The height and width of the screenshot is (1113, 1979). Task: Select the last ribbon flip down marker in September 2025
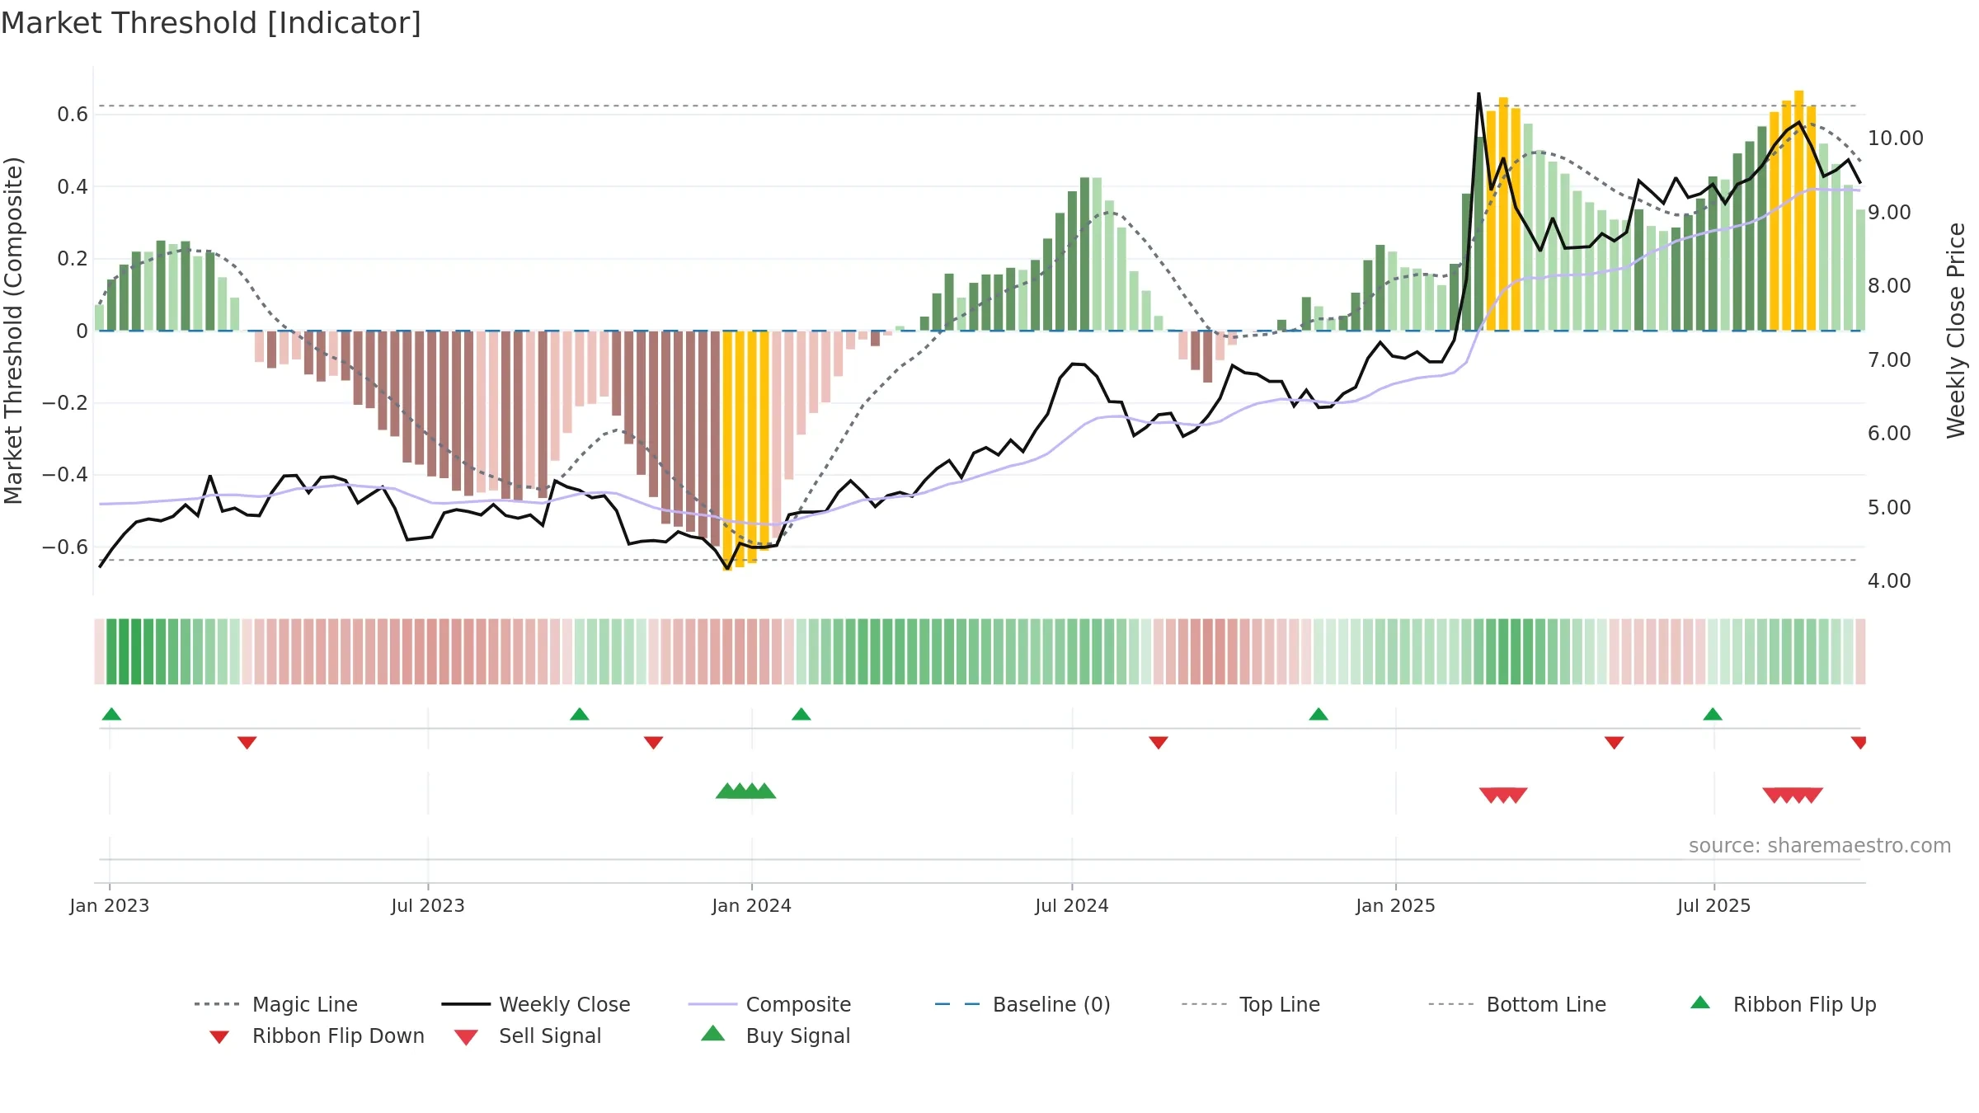[x=1859, y=743]
